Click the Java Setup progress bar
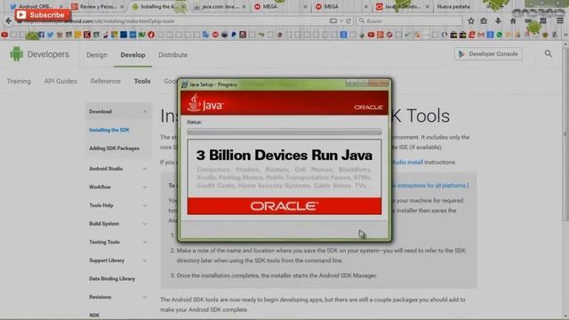The height and width of the screenshot is (320, 569). pyautogui.click(x=284, y=132)
